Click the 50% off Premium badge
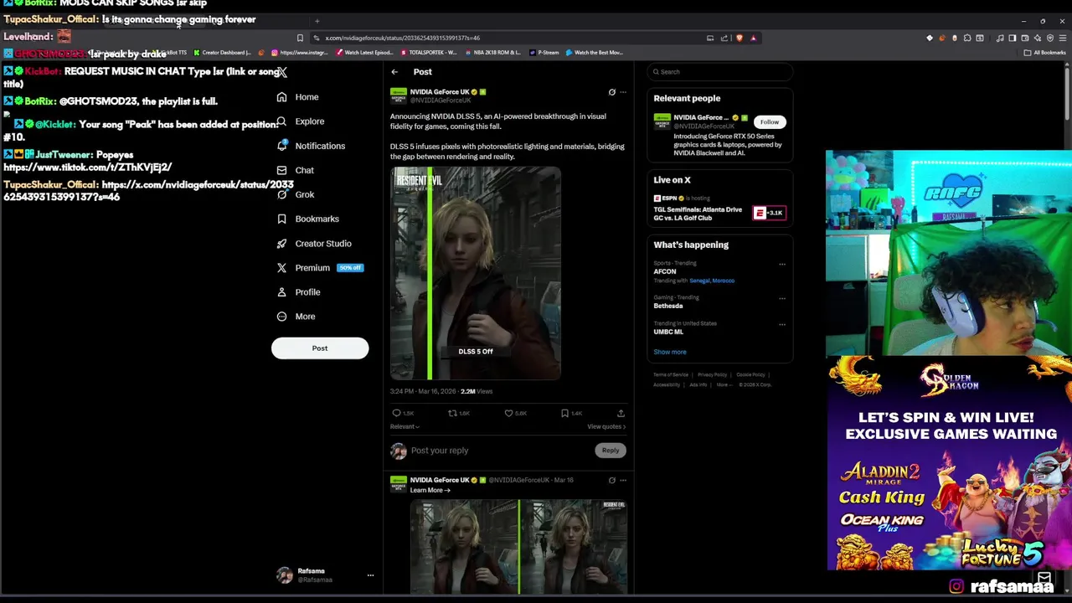The height and width of the screenshot is (603, 1072). (x=350, y=268)
